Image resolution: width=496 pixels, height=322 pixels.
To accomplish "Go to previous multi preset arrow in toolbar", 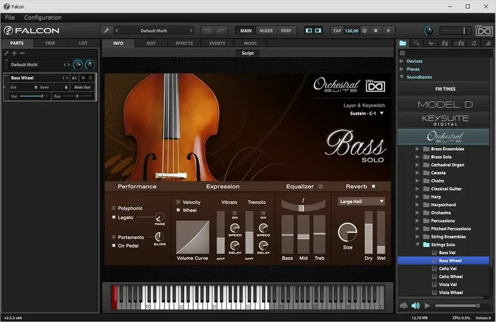I will [x=117, y=31].
